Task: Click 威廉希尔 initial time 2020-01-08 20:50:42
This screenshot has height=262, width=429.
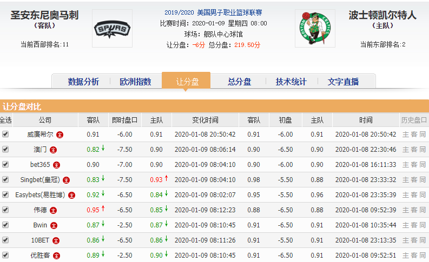Action: click(x=366, y=135)
